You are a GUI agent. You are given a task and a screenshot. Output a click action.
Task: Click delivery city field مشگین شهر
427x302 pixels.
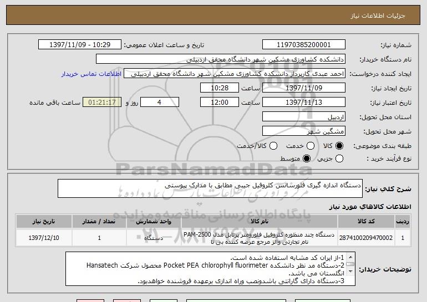(x=304, y=131)
